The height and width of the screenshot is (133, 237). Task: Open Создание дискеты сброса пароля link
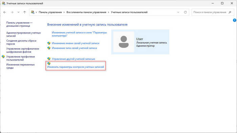[21, 42]
